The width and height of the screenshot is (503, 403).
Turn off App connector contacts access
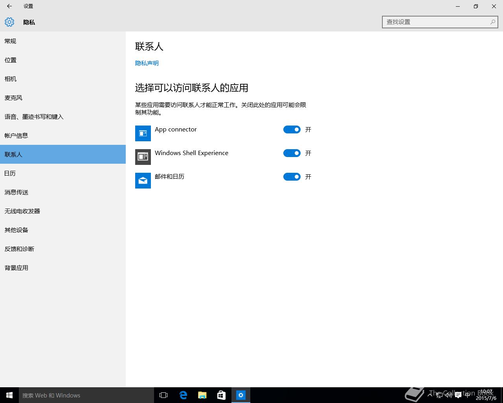pos(292,129)
